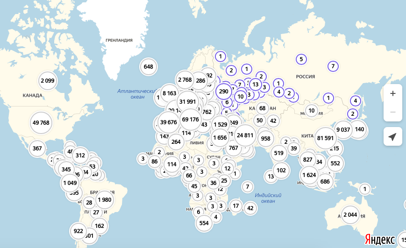
Task: Click the purple 5 marker above Россия
Action: coord(301,59)
